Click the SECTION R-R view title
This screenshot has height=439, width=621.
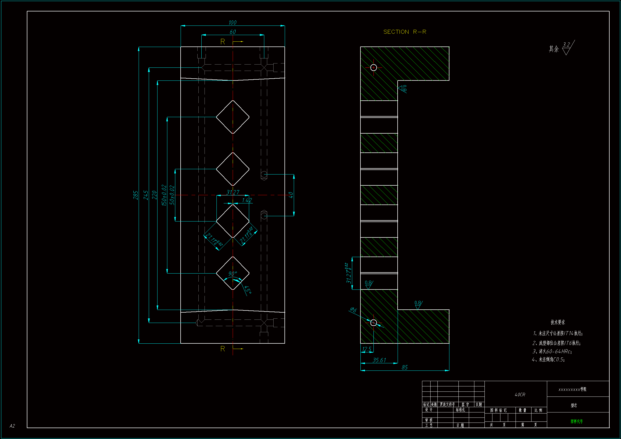tap(405, 32)
